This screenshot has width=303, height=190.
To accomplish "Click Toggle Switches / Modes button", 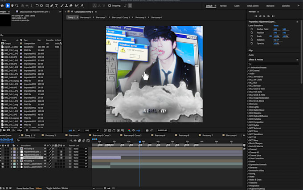I will coord(57,188).
